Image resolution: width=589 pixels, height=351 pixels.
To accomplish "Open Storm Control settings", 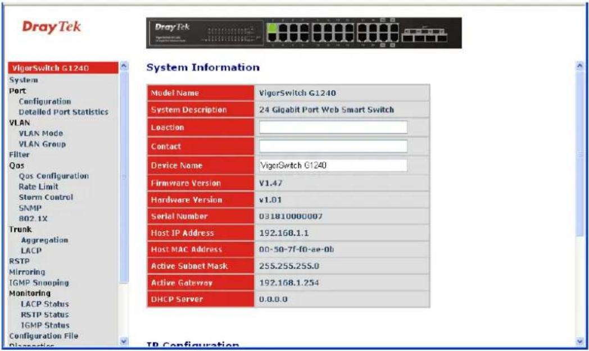I will coord(46,197).
